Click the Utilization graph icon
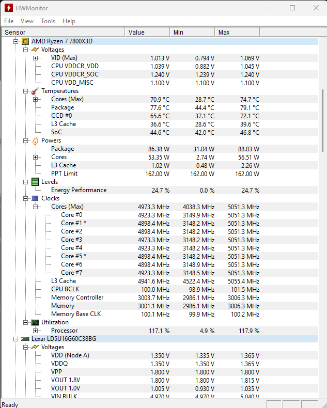Image resolution: width=327 pixels, height=408 pixels. pyautogui.click(x=35, y=322)
